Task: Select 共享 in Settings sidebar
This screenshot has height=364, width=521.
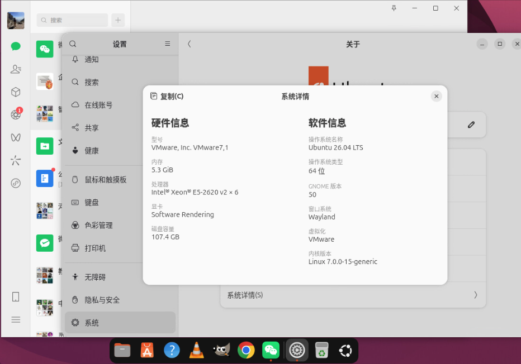Action: tap(120, 128)
